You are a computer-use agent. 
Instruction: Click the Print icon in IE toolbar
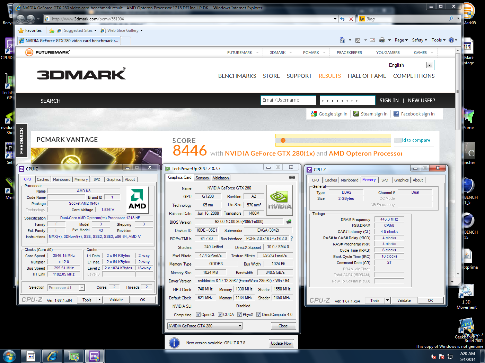click(382, 40)
